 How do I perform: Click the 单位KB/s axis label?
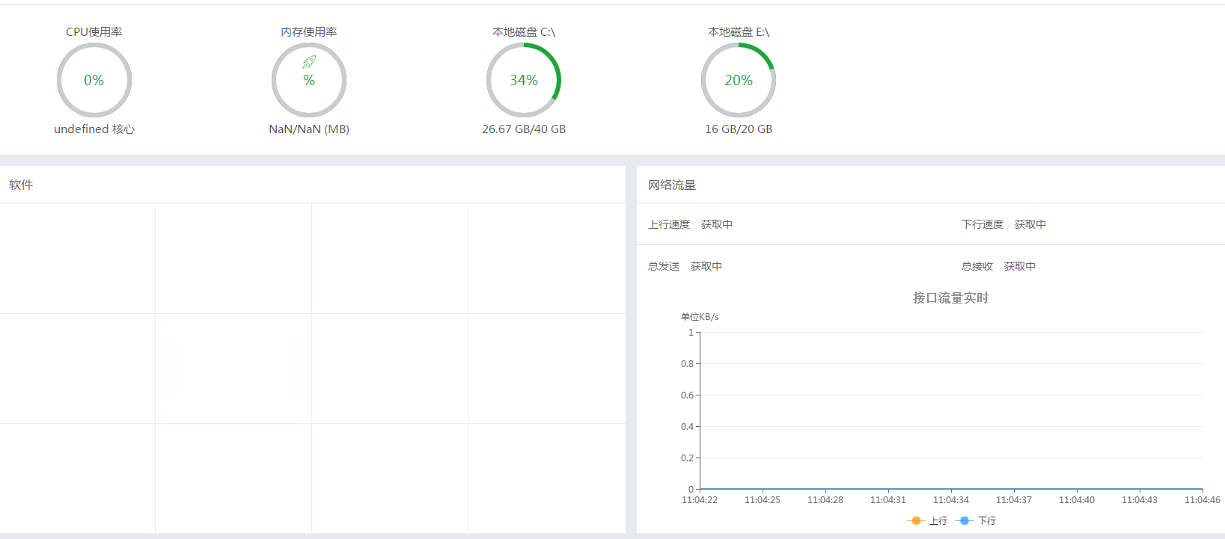700,317
